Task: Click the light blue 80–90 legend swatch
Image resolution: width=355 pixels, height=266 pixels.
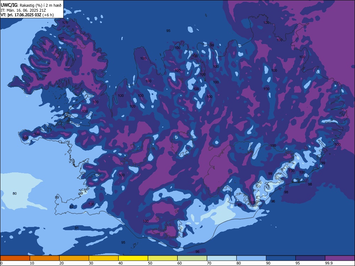Action: pyautogui.click(x=251, y=258)
